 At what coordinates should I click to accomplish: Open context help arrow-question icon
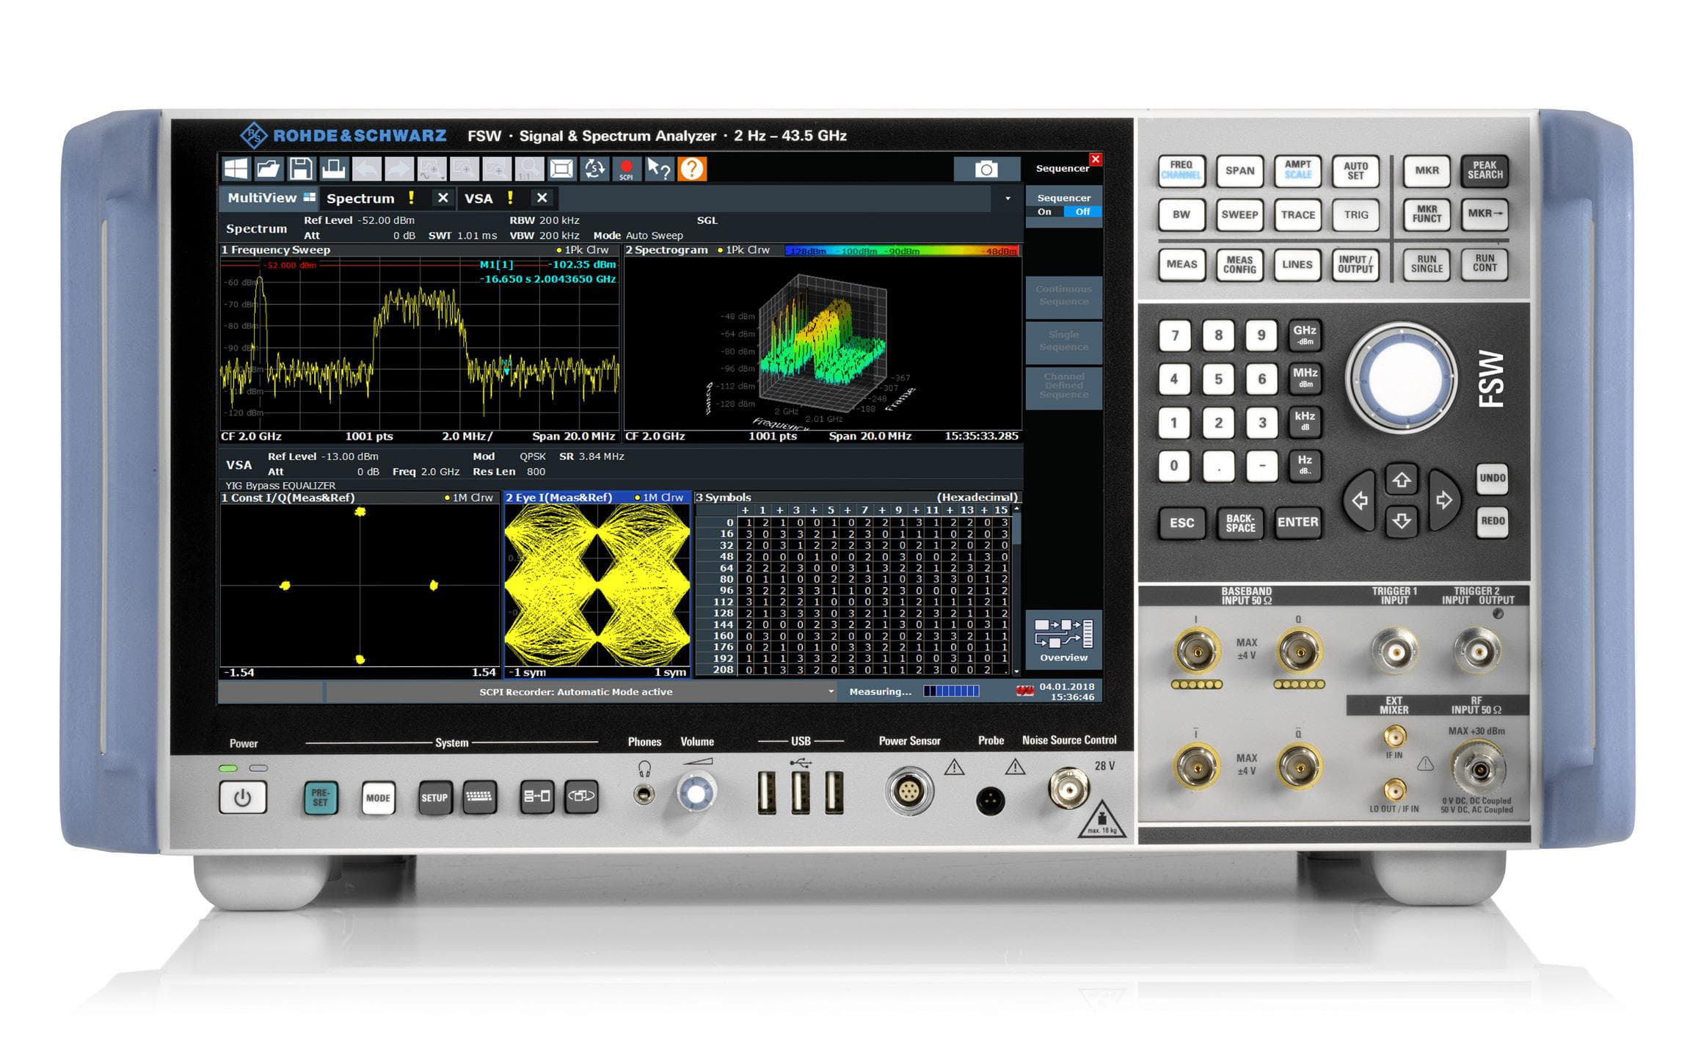click(658, 169)
